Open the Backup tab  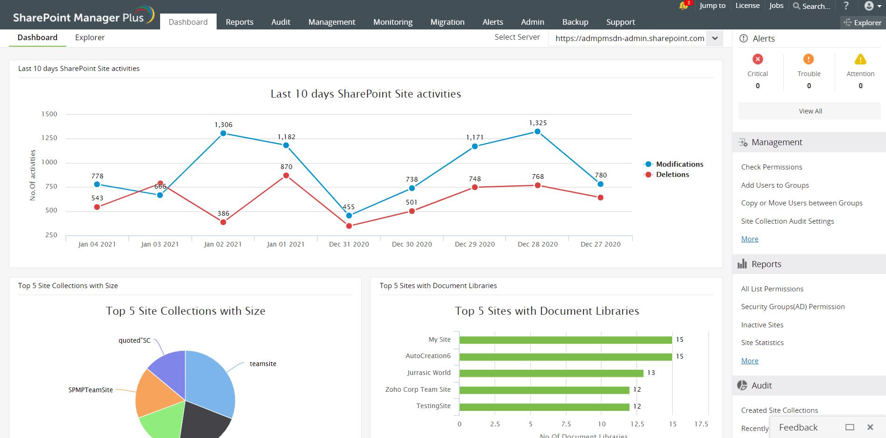click(x=575, y=22)
